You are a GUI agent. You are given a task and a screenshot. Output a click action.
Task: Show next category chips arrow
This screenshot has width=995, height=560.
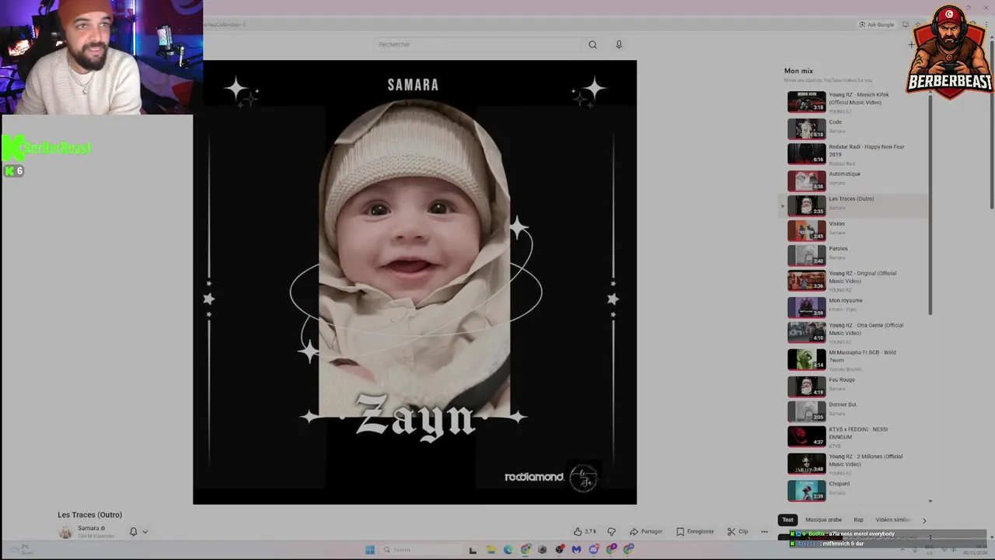click(x=924, y=520)
